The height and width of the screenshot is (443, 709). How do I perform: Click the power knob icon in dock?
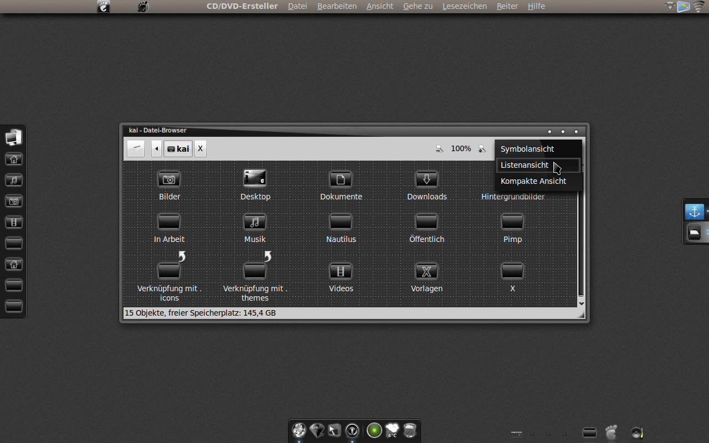(x=352, y=430)
